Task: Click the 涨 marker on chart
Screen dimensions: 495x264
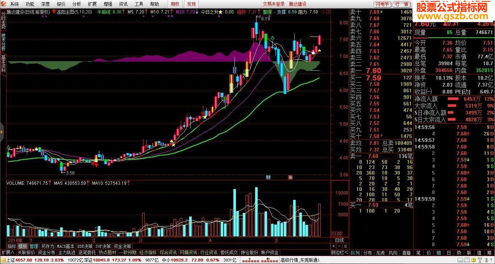Action: coord(290,177)
